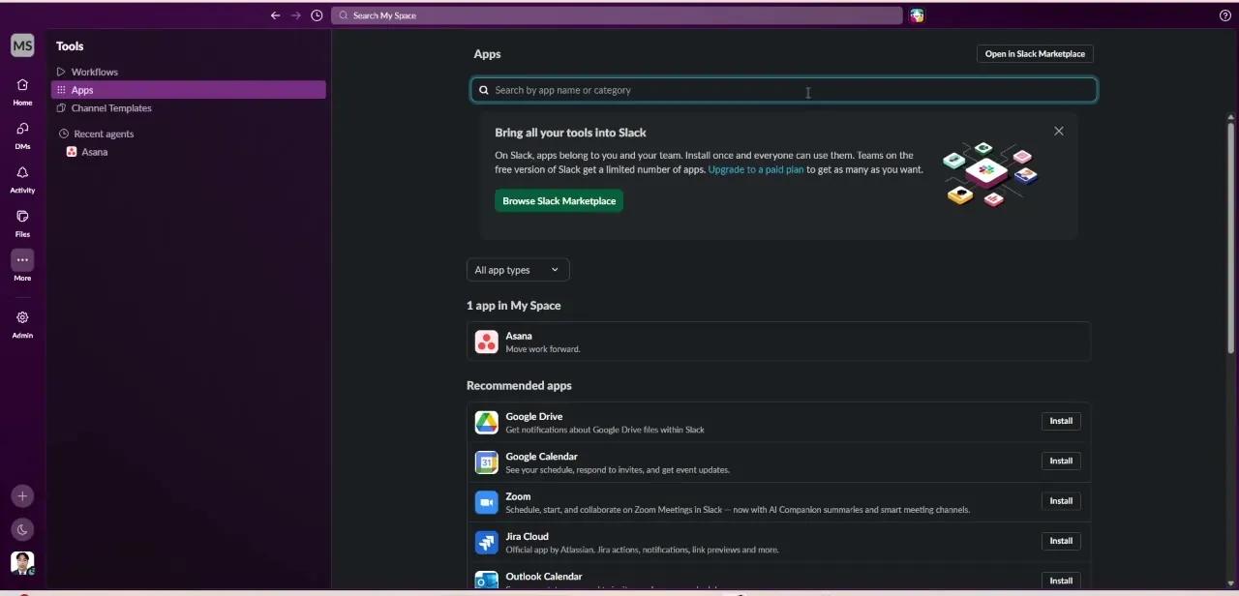Viewport: 1239px width, 596px height.
Task: Click the moon status icon
Action: (x=22, y=529)
